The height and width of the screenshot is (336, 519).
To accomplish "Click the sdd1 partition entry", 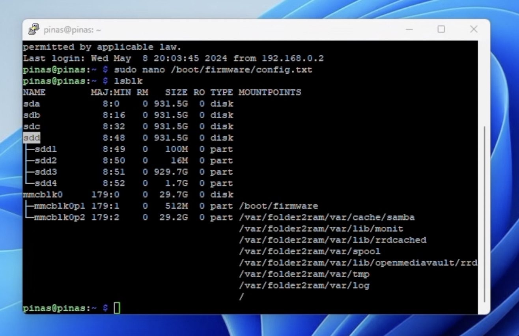I will [x=45, y=149].
